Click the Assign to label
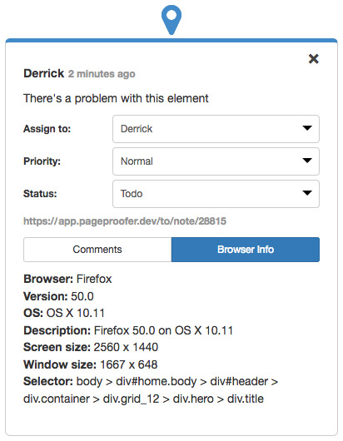 (x=47, y=129)
